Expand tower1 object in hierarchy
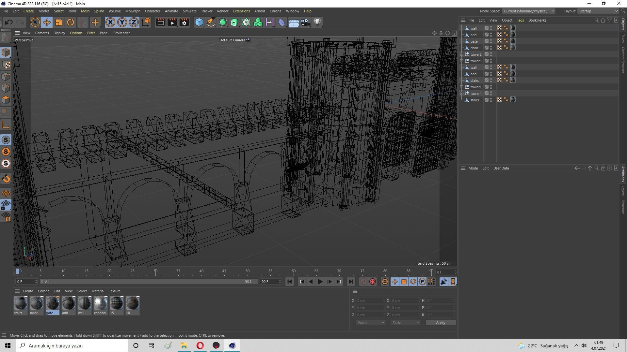The width and height of the screenshot is (627, 352). click(462, 87)
